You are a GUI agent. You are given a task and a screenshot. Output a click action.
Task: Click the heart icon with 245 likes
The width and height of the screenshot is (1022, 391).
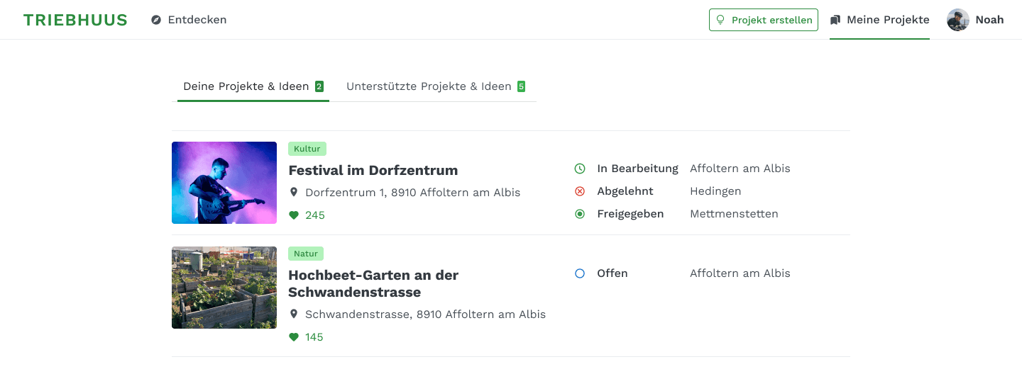(x=294, y=215)
